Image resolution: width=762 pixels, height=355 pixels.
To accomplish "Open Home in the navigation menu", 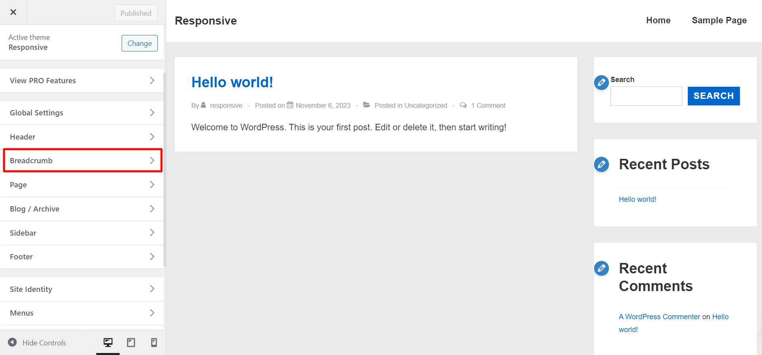I will (658, 20).
